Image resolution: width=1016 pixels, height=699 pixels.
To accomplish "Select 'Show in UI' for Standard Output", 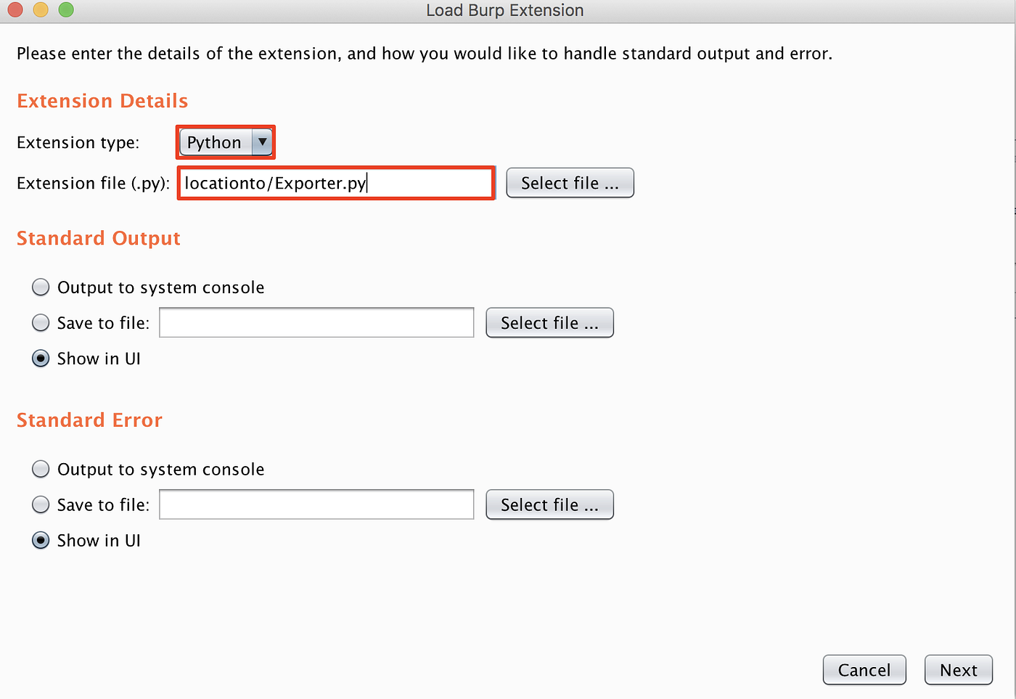I will 41,358.
